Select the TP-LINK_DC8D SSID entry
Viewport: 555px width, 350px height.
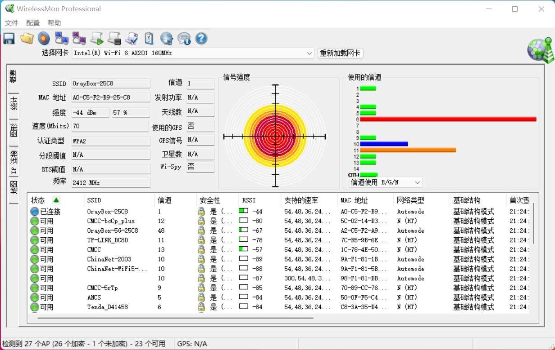[108, 240]
